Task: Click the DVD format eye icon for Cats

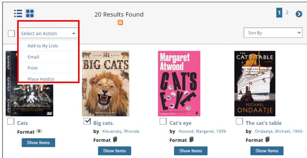Action: [39, 132]
